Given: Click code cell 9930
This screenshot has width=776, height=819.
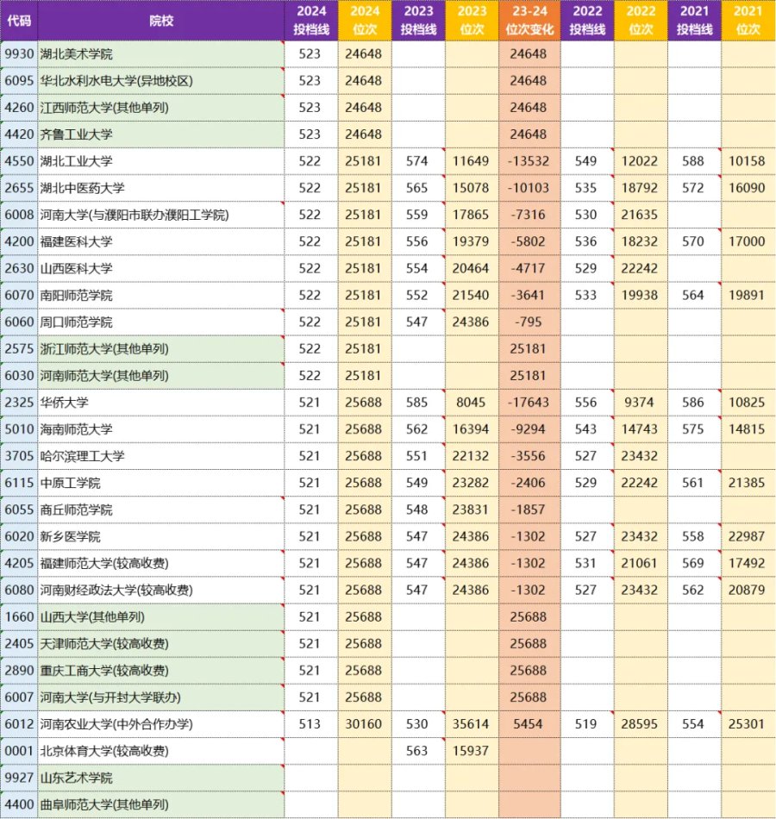Looking at the screenshot, I should click(x=19, y=53).
